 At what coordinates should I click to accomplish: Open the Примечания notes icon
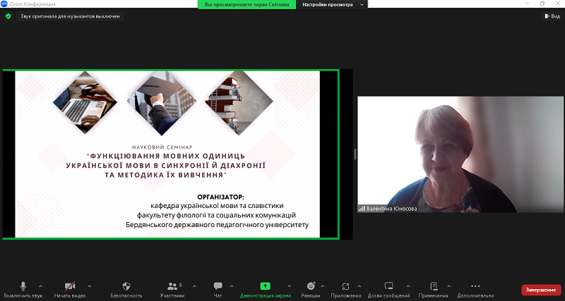point(432,286)
